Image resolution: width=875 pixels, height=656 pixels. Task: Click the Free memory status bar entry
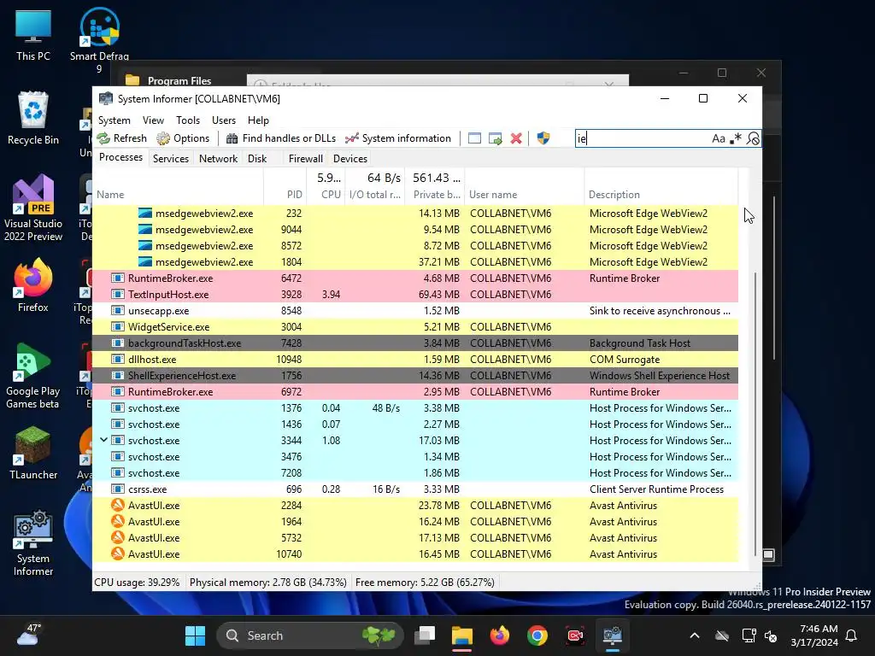pyautogui.click(x=425, y=583)
